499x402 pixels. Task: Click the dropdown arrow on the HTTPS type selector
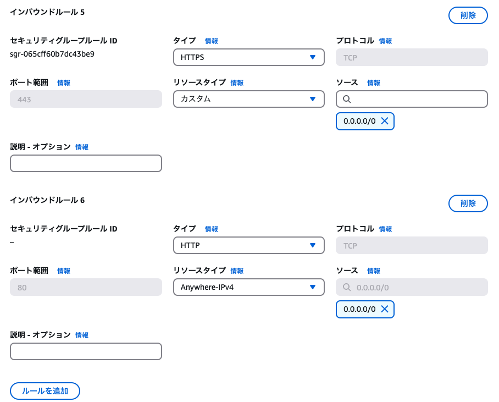tap(313, 57)
